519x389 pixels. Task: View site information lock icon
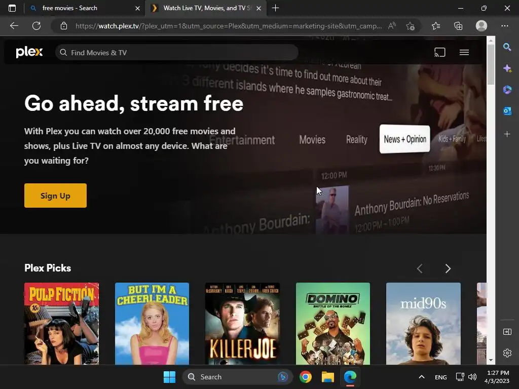click(x=64, y=26)
